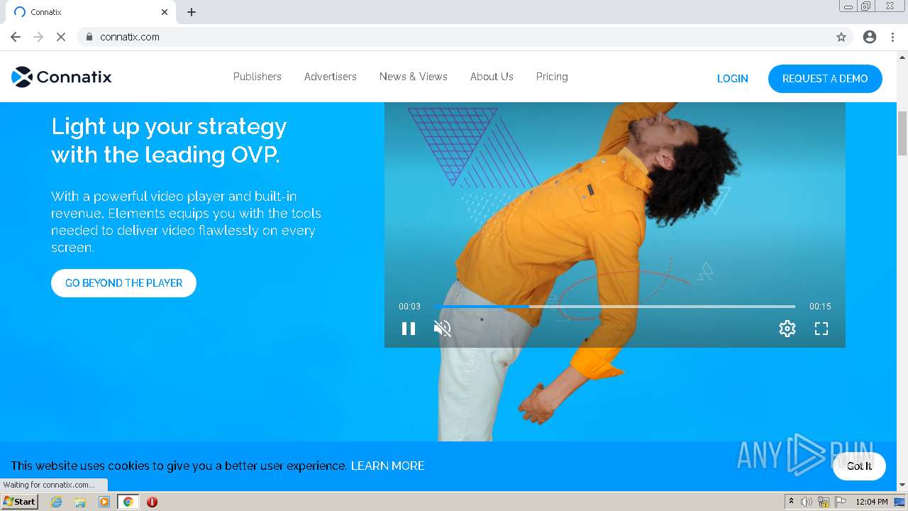Screen dimensions: 908x511
Task: Stop loading the page
Action: [61, 37]
